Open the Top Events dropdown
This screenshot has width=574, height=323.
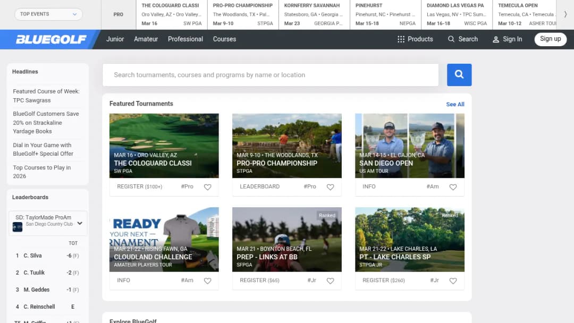pyautogui.click(x=48, y=14)
